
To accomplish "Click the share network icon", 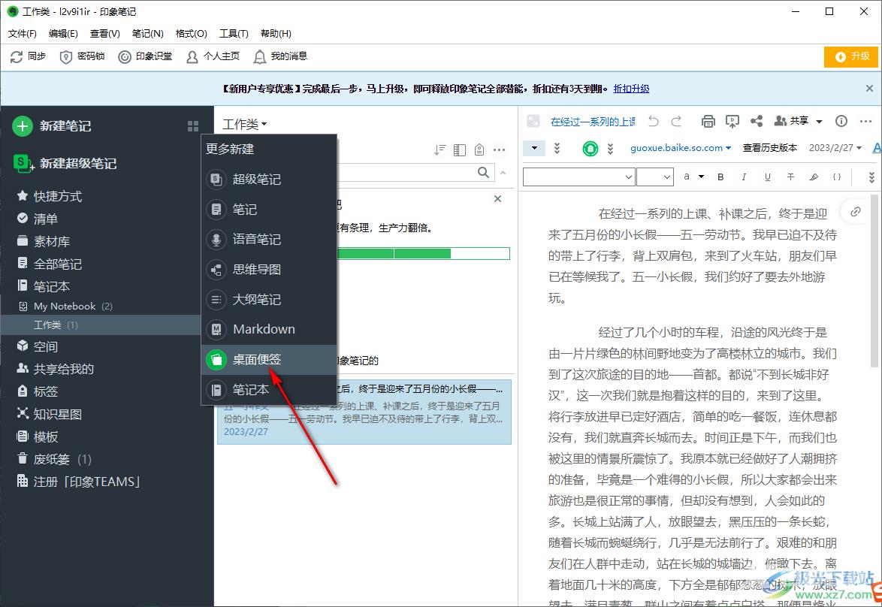I will tap(757, 121).
